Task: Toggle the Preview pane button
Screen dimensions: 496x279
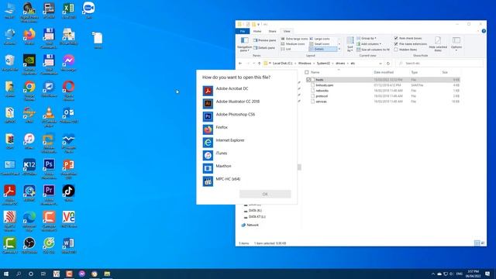Action: coord(265,40)
